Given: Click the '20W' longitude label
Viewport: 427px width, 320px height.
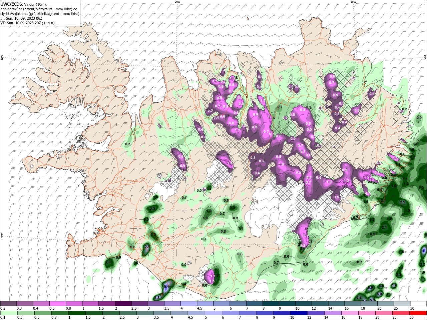Looking at the screenshot, I should 177,2.
